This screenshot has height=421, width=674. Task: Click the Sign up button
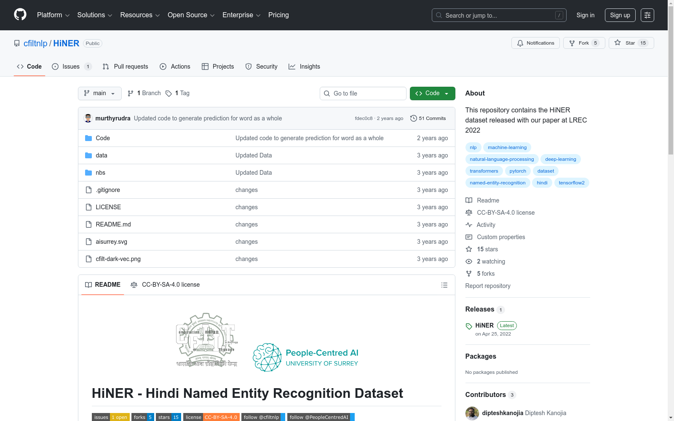coord(620,15)
